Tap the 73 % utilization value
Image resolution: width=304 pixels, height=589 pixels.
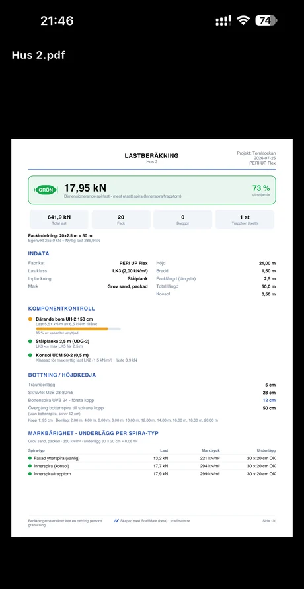[260, 188]
